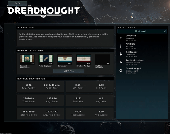The image size is (170, 134).
Task: Click the Tactical cruiser ship icon
Action: pyautogui.click(x=121, y=62)
